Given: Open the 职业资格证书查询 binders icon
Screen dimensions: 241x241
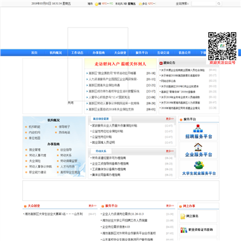Looking at the screenshot, I should [x=184, y=230].
